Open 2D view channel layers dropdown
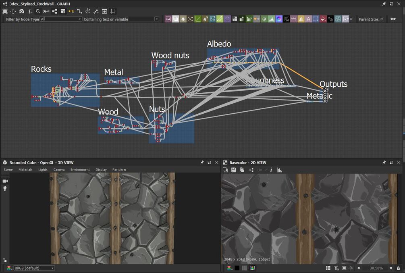 pyautogui.click(x=230, y=268)
